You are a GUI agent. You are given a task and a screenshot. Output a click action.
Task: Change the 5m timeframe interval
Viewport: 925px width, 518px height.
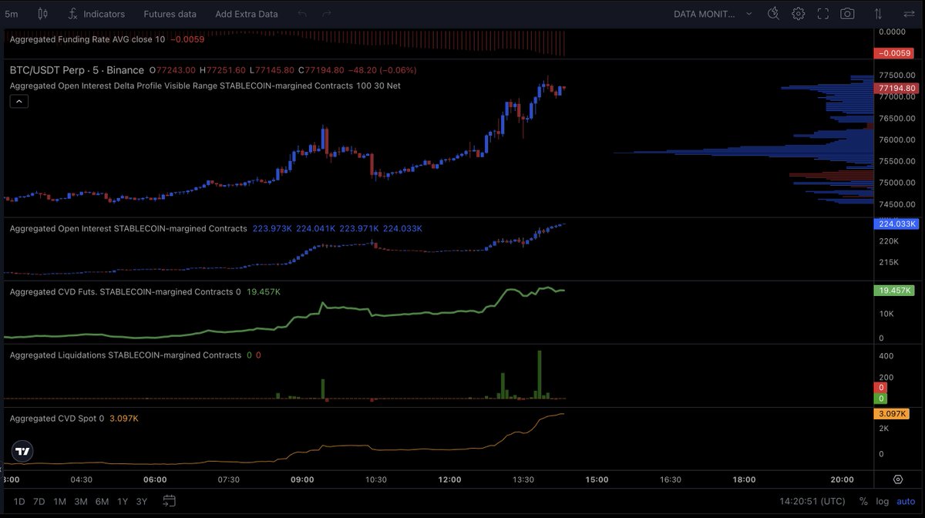(x=12, y=13)
